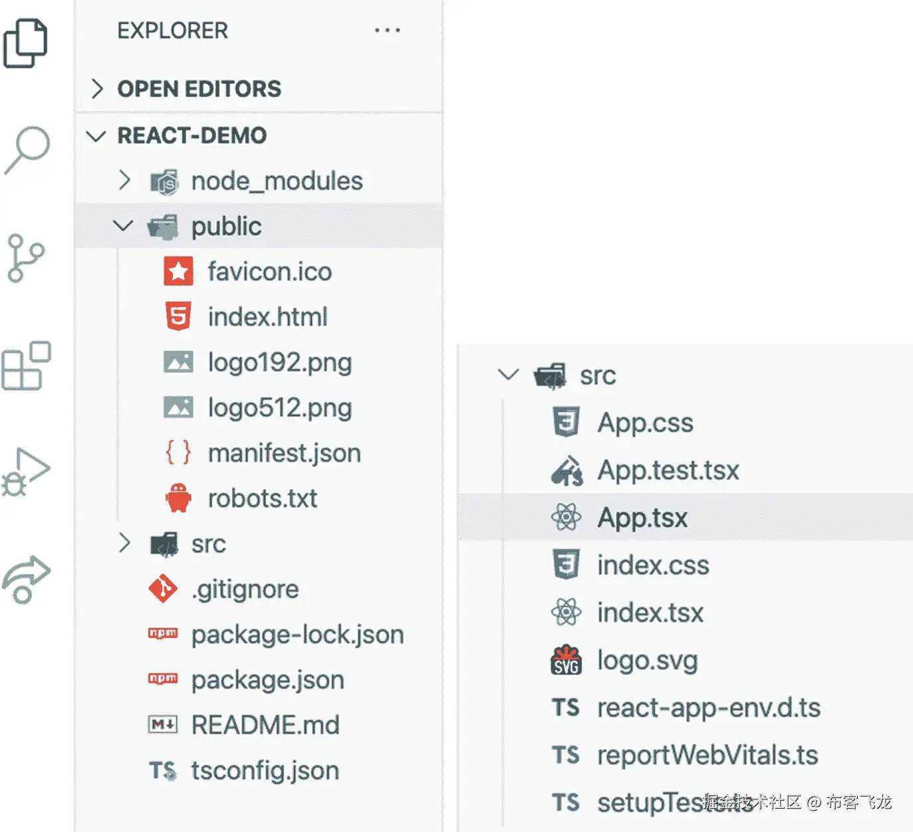The height and width of the screenshot is (832, 913).
Task: Open the tsconfig.json file name
Action: coord(265,771)
